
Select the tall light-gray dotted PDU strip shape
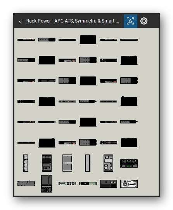[x=26, y=163]
